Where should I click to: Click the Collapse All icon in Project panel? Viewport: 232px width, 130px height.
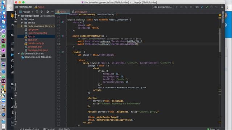pyautogui.click(x=42, y=12)
